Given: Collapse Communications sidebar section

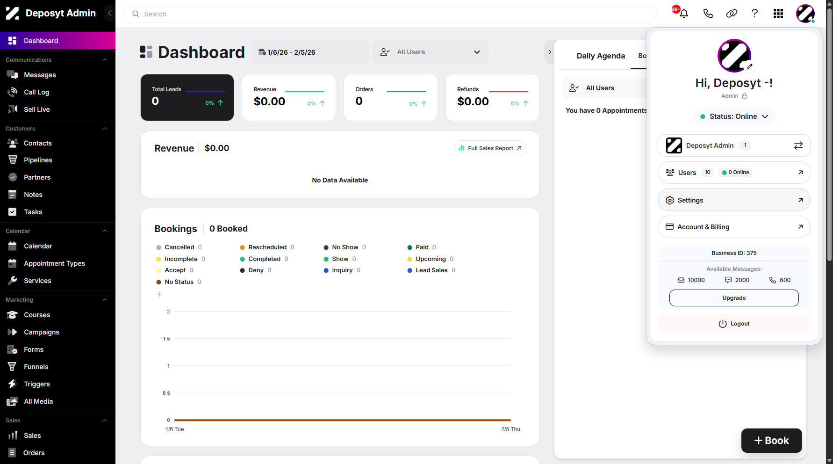Looking at the screenshot, I should (105, 60).
